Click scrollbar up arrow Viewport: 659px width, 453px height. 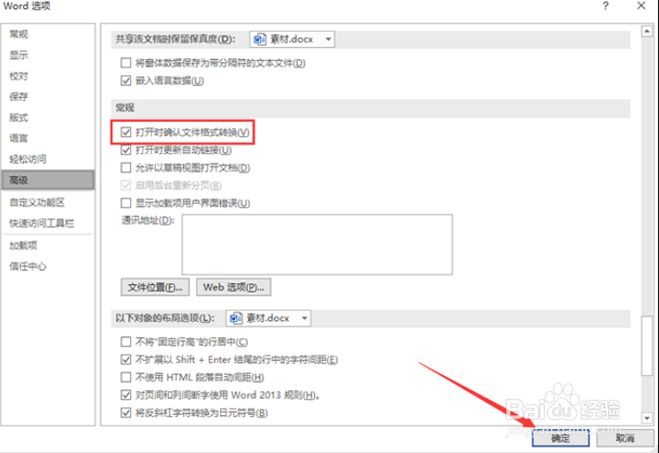point(647,31)
